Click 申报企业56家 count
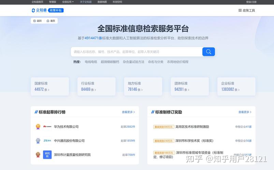 [243, 141]
